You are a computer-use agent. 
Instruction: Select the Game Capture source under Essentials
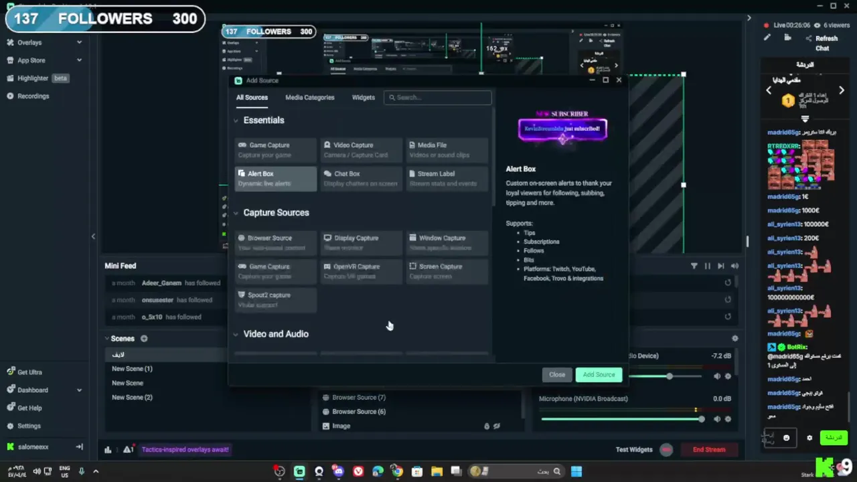click(275, 150)
